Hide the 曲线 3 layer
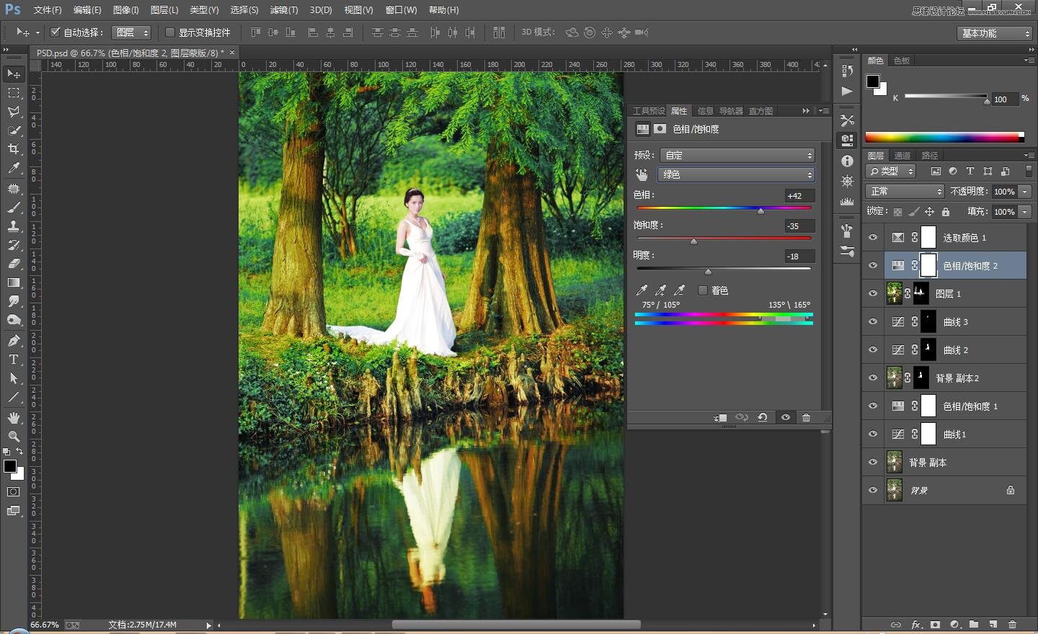The height and width of the screenshot is (634, 1038). click(x=873, y=322)
